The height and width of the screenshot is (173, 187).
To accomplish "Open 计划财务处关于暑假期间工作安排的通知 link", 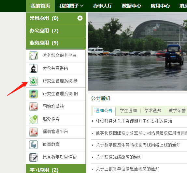I will pos(134,121).
